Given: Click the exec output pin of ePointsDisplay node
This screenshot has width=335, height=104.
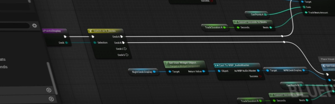Looking at the screenshot, I should point(65,37).
